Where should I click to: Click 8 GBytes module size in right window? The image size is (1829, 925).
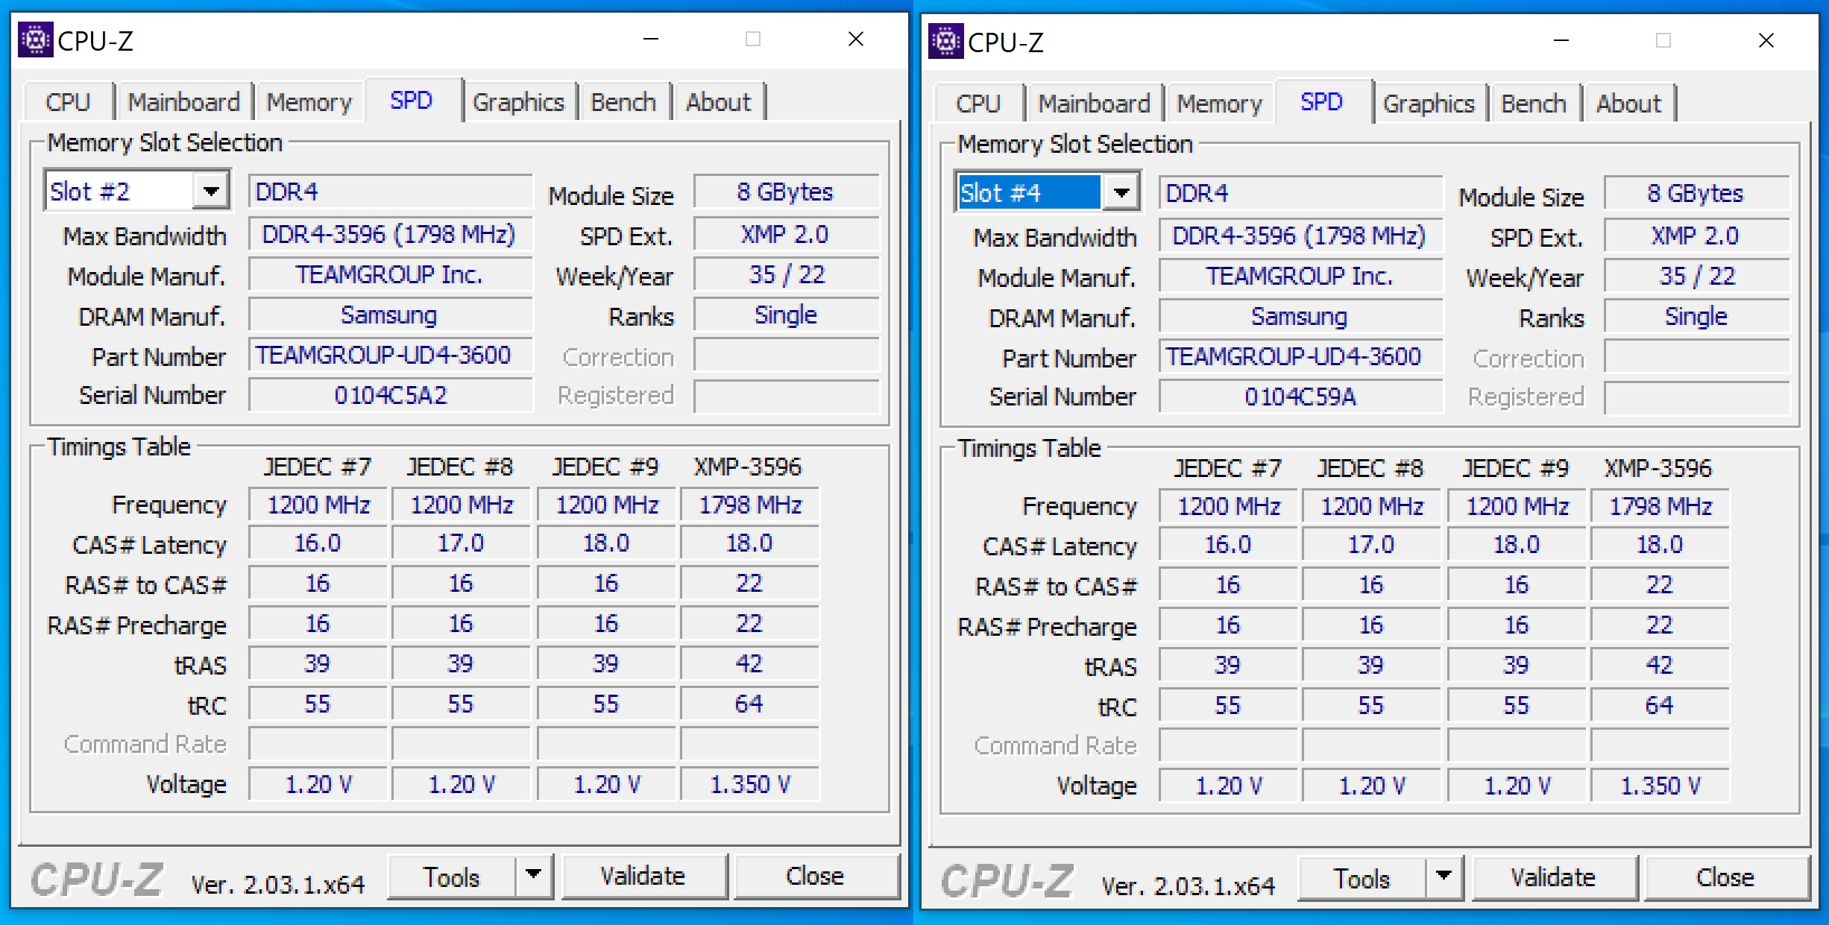(x=1697, y=193)
